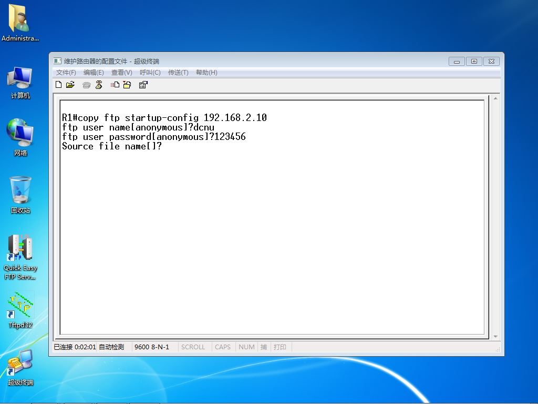Image resolution: width=538 pixels, height=404 pixels.
Task: Click the 捕 status indicator
Action: (264, 347)
